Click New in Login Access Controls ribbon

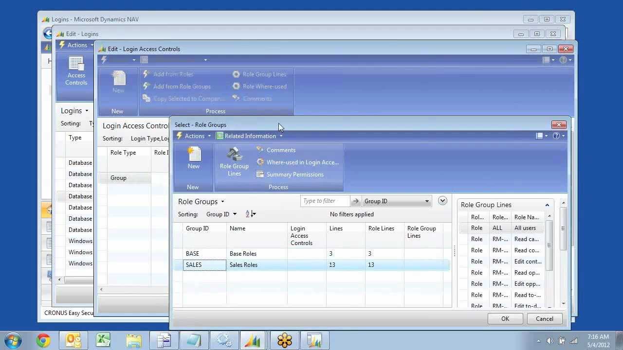coord(118,82)
